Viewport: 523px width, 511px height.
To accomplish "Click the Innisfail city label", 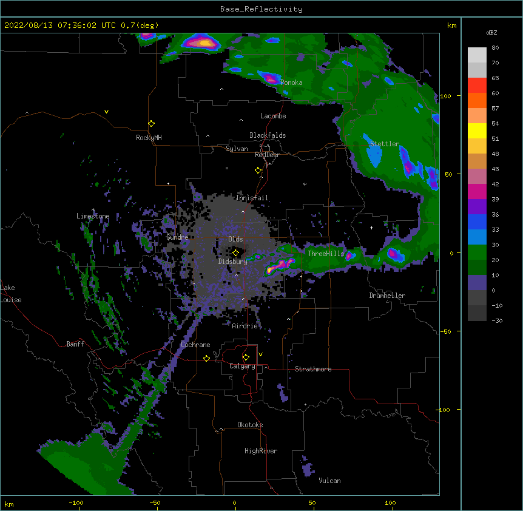I will 252,198.
